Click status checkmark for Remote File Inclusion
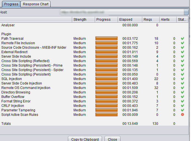Screen dimensions: 192x141 click(x=182, y=43)
